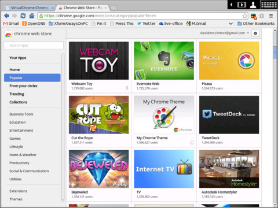Reload the page with refresh icon
This screenshot has width=278, height=208.
click(x=23, y=16)
